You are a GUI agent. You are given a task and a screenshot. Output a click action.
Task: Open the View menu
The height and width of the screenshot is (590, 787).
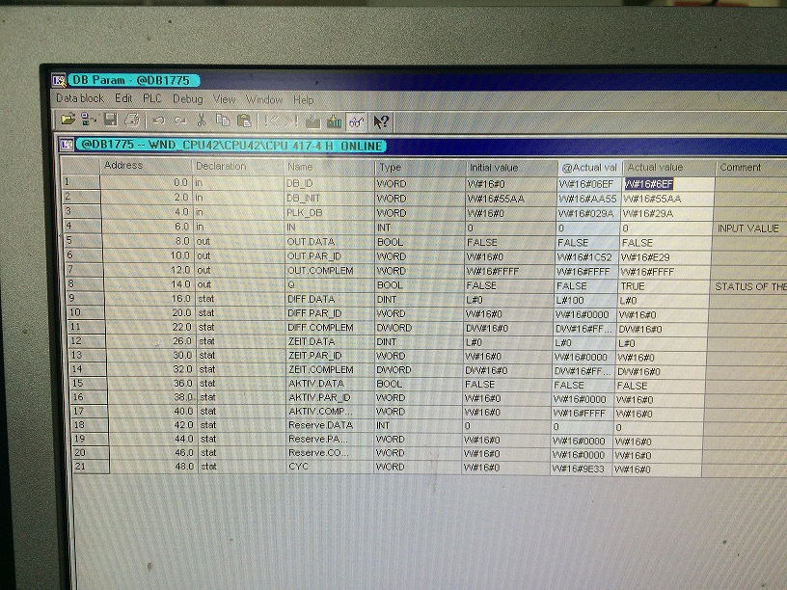tap(225, 99)
